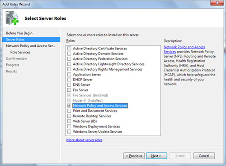This screenshot has width=226, height=166.
Task: Click the Next button
Action: pos(156,156)
